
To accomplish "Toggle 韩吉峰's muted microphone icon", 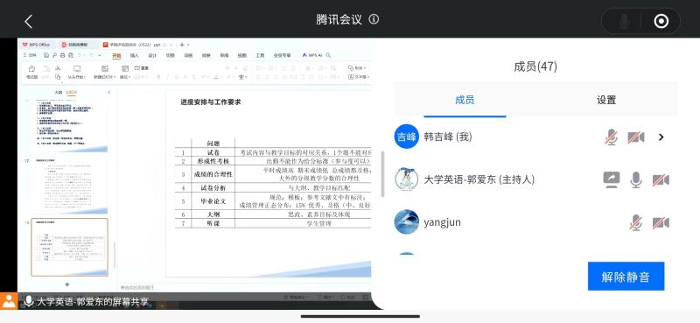I will click(611, 137).
